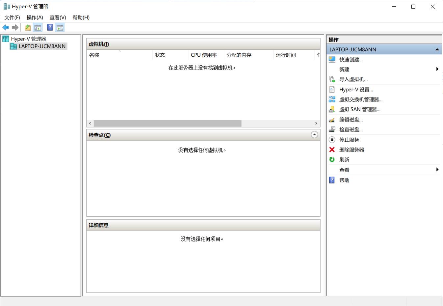
Task: Click the Stop Service icon
Action: (x=332, y=140)
